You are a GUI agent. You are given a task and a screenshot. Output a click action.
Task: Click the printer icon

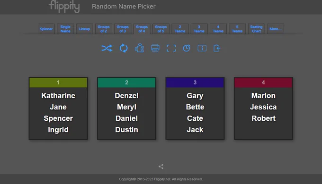(x=155, y=48)
